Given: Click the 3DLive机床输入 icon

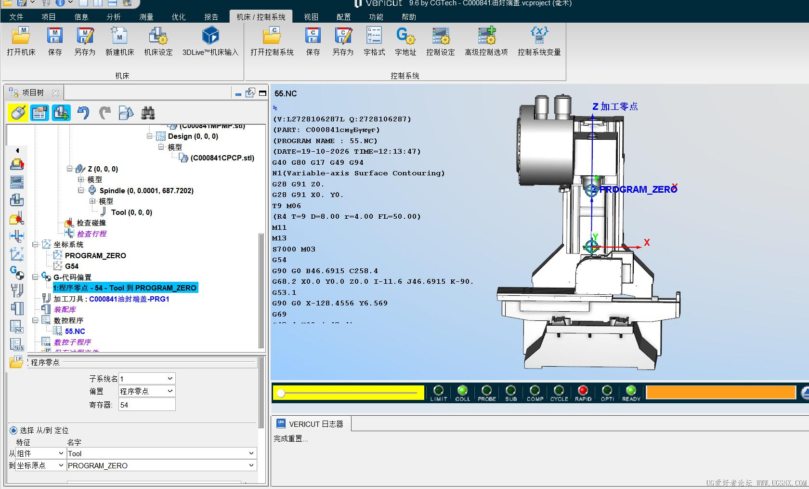Looking at the screenshot, I should (210, 36).
